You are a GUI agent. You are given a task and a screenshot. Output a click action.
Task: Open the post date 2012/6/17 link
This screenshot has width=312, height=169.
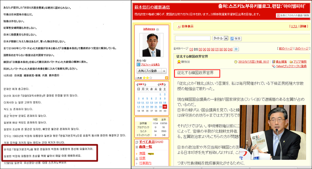pyautogui.click(x=254, y=62)
